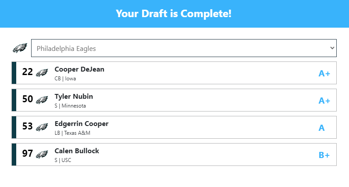Click the Eagles logo next to pick 22
The width and height of the screenshot is (349, 187).
click(42, 73)
